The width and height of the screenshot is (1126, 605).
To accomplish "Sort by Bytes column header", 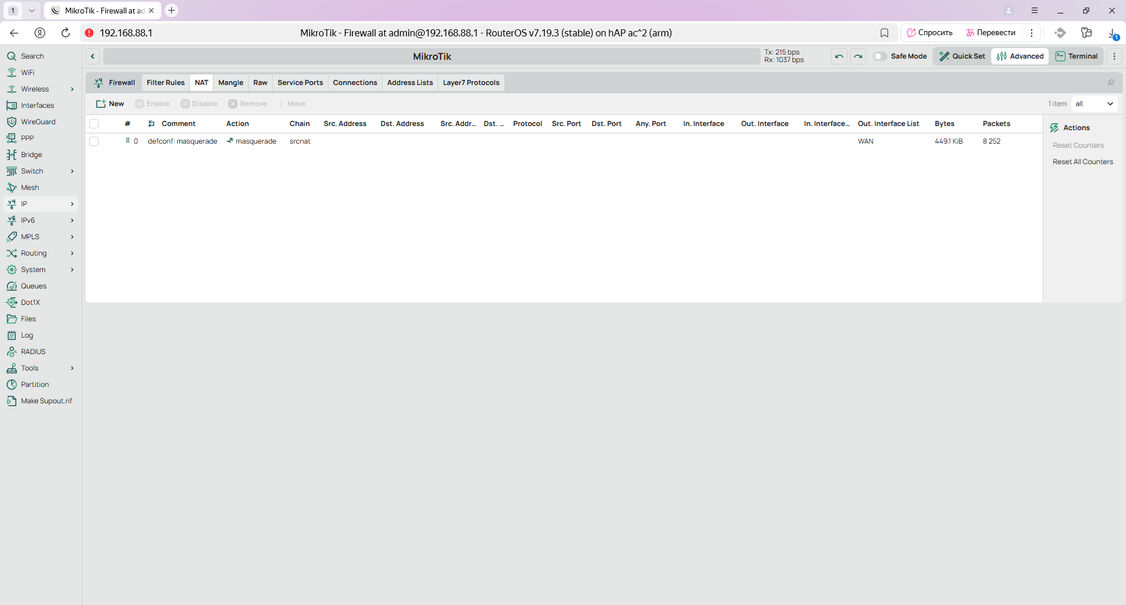I will 944,124.
